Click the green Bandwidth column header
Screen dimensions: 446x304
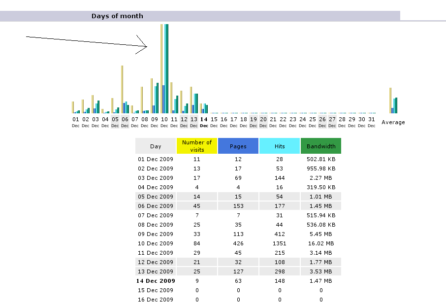[321, 146]
